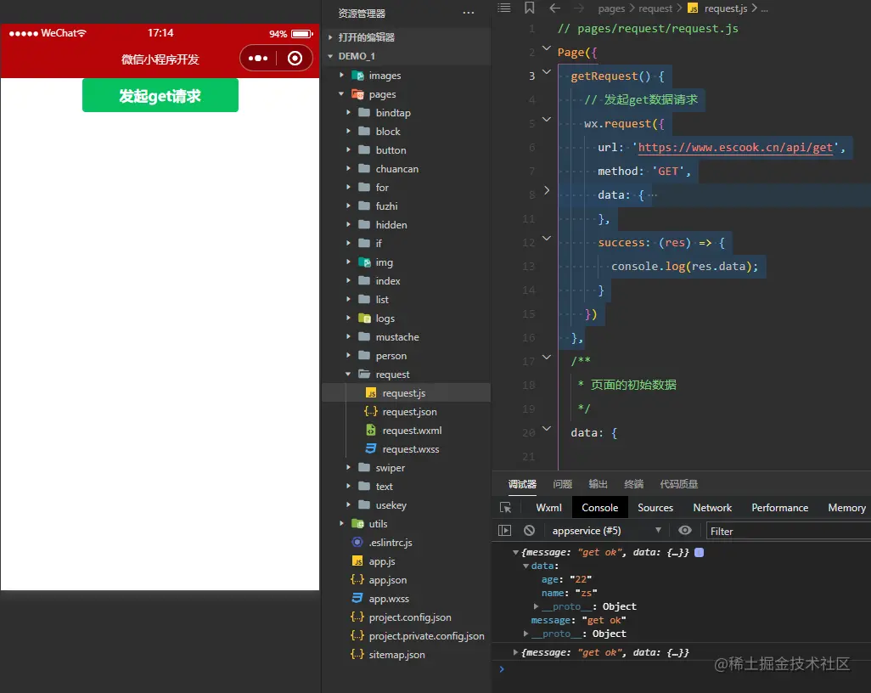Open the explorer panel more options ellipsis

(x=469, y=13)
